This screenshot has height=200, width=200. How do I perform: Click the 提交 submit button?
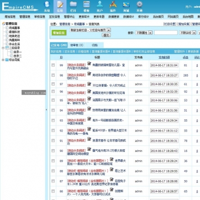(106, 35)
